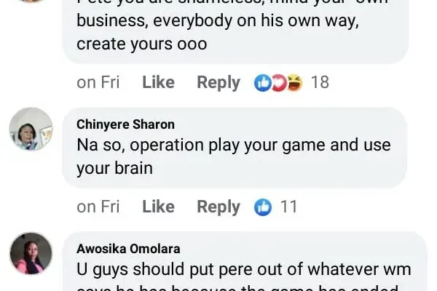Click the red heart reaction icon
Image resolution: width=437 pixels, height=291 pixels.
278,83
